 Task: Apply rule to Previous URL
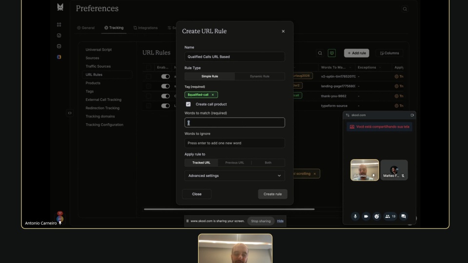tap(234, 163)
